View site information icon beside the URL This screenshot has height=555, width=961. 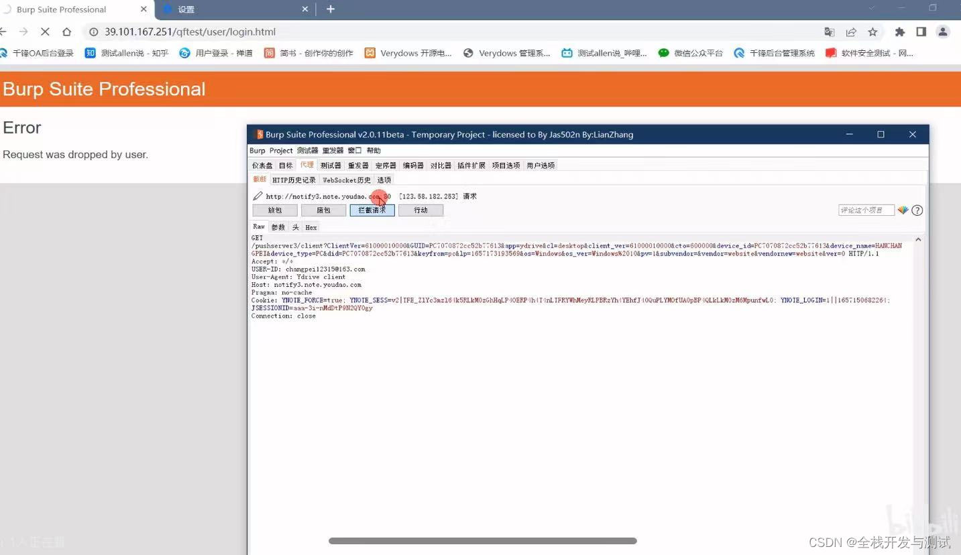point(94,32)
